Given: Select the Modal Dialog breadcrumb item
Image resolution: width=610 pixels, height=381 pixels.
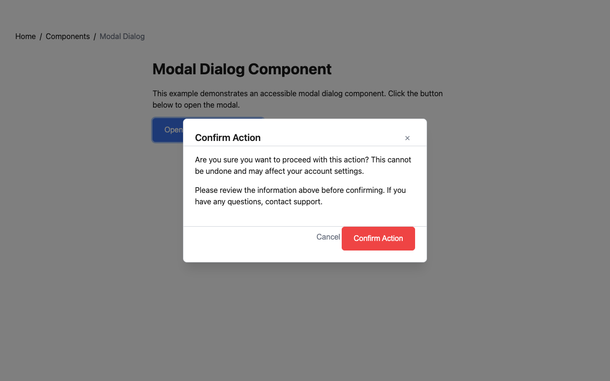Looking at the screenshot, I should [122, 36].
